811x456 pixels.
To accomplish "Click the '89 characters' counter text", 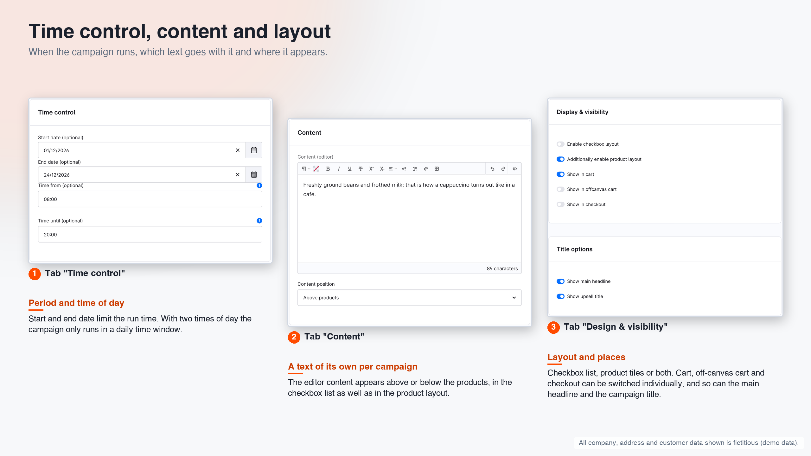I will coord(502,269).
